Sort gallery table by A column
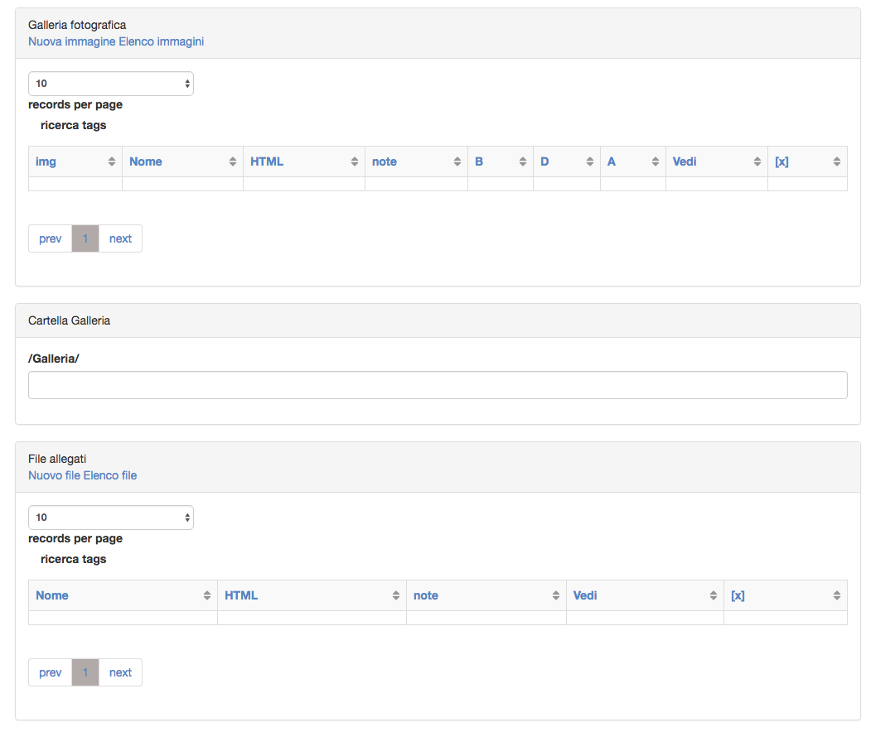This screenshot has height=732, width=871. click(x=632, y=161)
